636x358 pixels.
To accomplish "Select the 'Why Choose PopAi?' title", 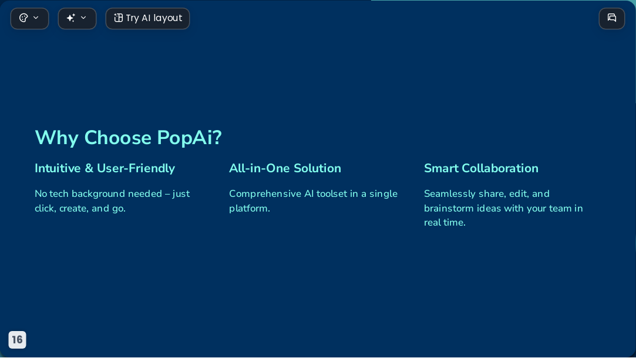I will tap(128, 138).
